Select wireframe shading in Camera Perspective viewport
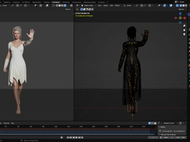Viewport: 190px width, 142px height. point(181,6)
